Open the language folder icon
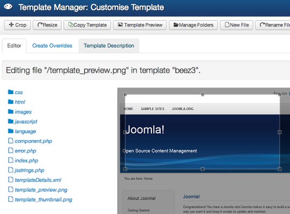Screen dimensions: 290x214 click(11, 131)
